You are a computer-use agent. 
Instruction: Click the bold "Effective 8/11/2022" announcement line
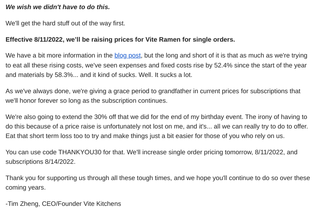click(120, 39)
